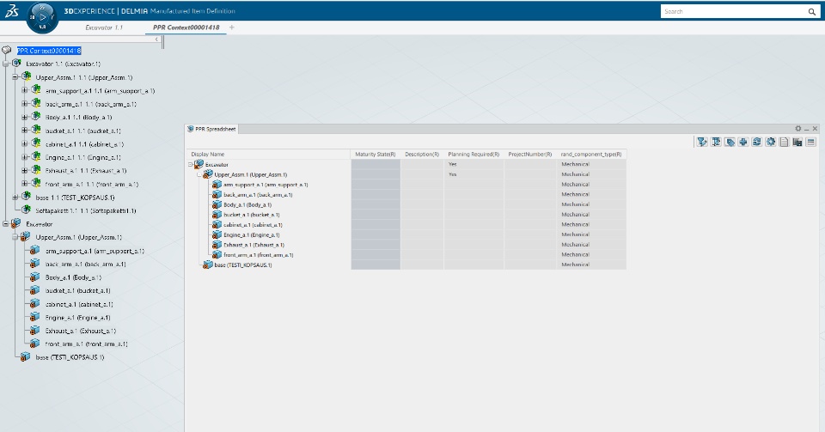Click the Excavator icon in spreadsheet
825x432 pixels.
199,165
